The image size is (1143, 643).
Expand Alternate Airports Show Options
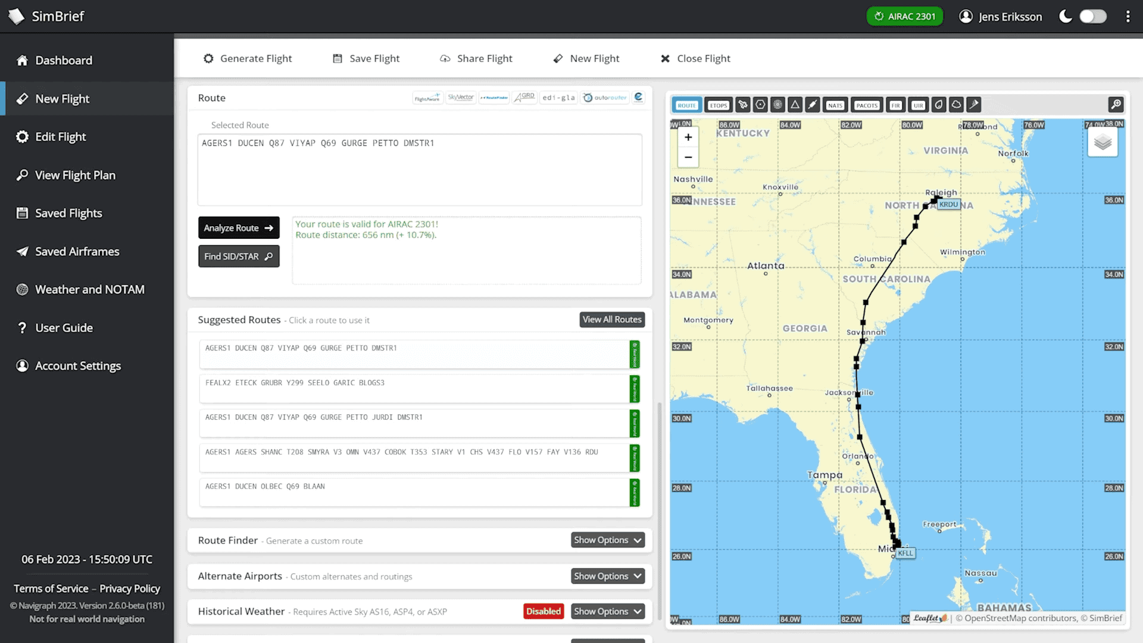pos(608,576)
